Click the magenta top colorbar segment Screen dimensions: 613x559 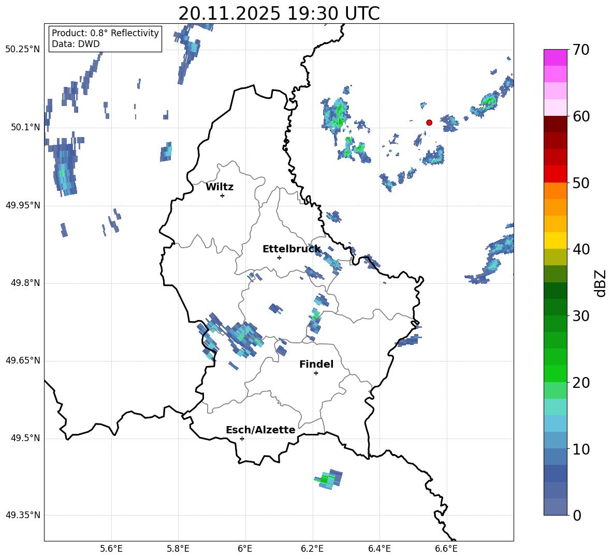pos(555,57)
